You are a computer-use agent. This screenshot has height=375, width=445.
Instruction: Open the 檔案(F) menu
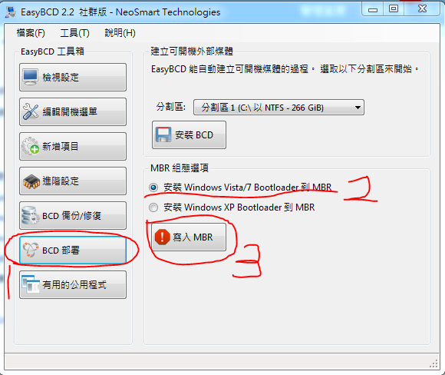tap(31, 33)
